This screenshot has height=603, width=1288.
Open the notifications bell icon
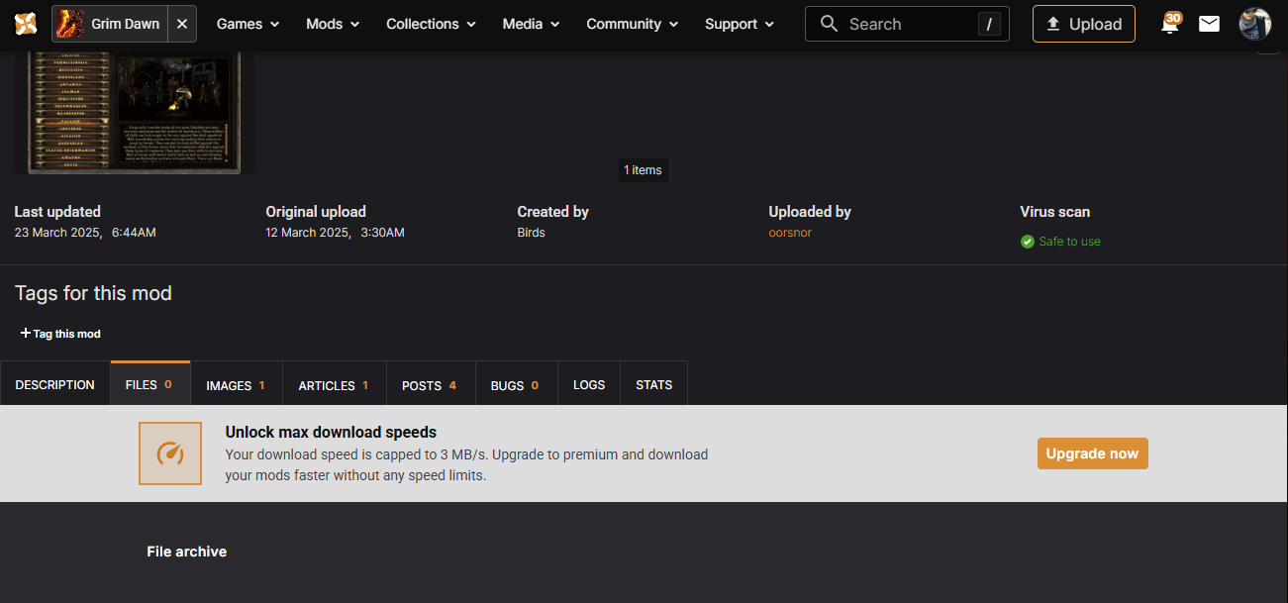pyautogui.click(x=1170, y=24)
